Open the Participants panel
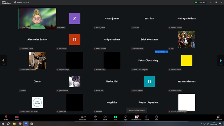 click(x=83, y=118)
